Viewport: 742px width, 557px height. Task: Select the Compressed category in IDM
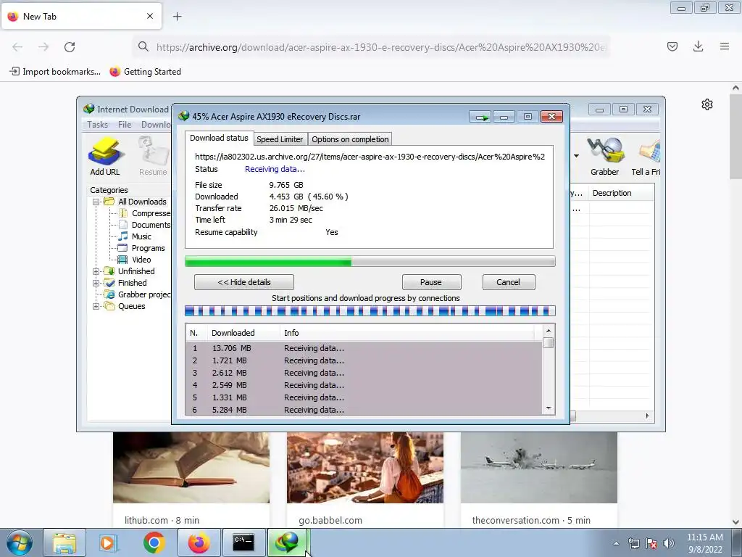point(144,214)
